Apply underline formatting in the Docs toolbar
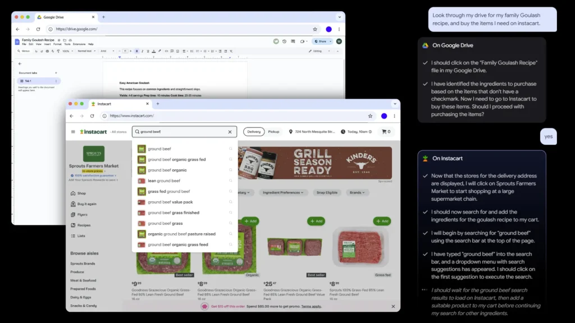The image size is (575, 323). pyautogui.click(x=148, y=51)
